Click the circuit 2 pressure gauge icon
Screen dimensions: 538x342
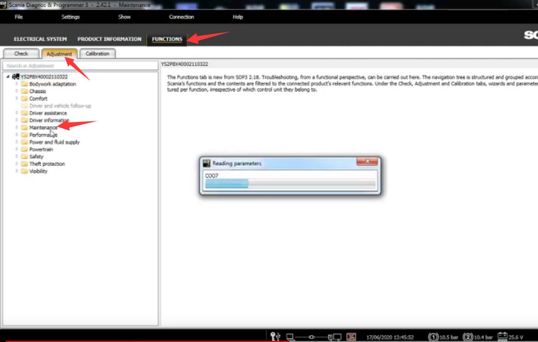[x=468, y=337]
